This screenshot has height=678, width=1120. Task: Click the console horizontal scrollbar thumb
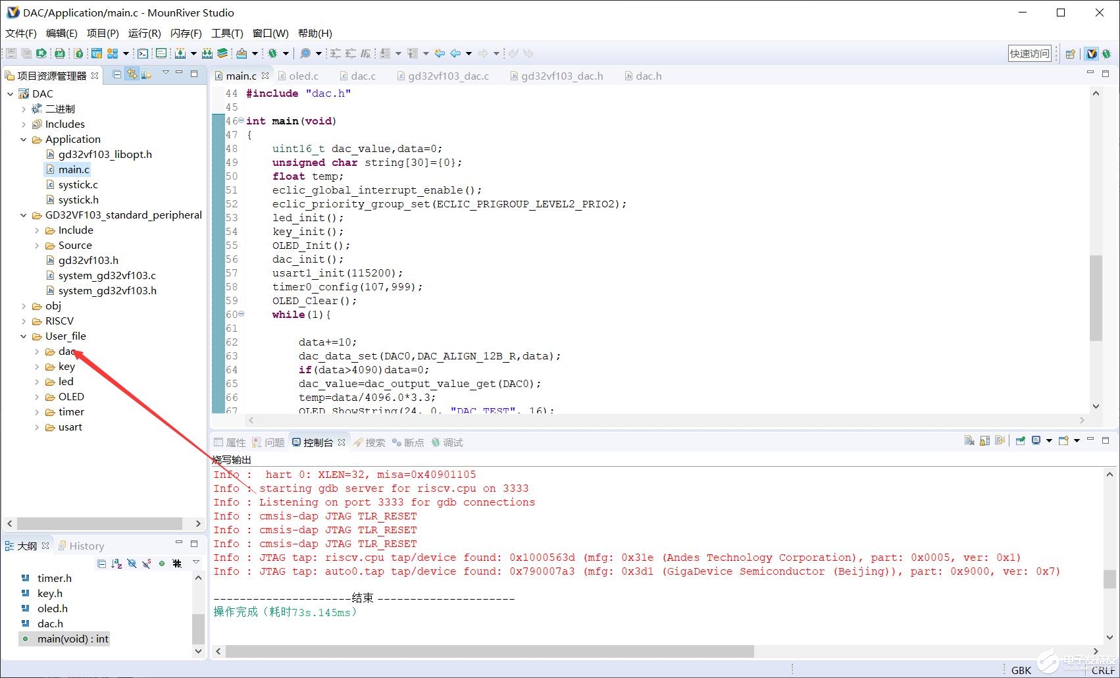click(490, 651)
